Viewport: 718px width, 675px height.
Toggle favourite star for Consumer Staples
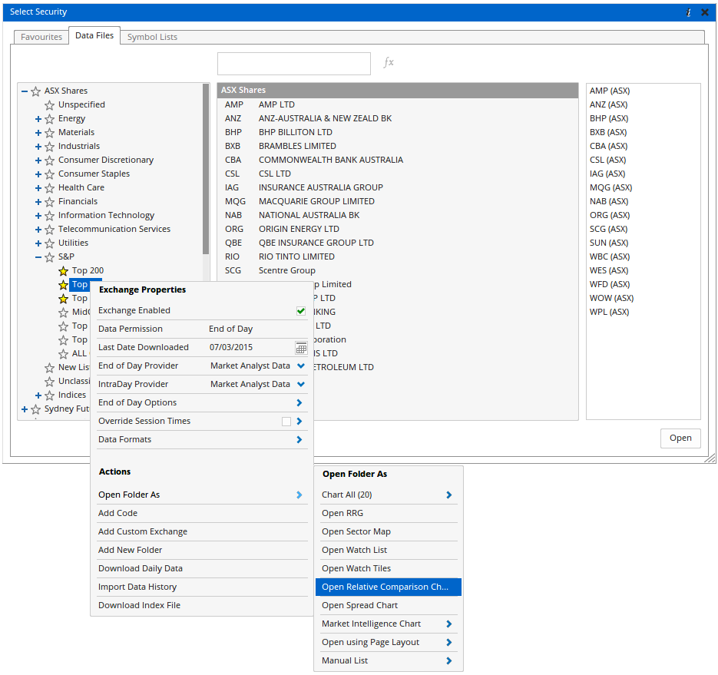tap(49, 174)
